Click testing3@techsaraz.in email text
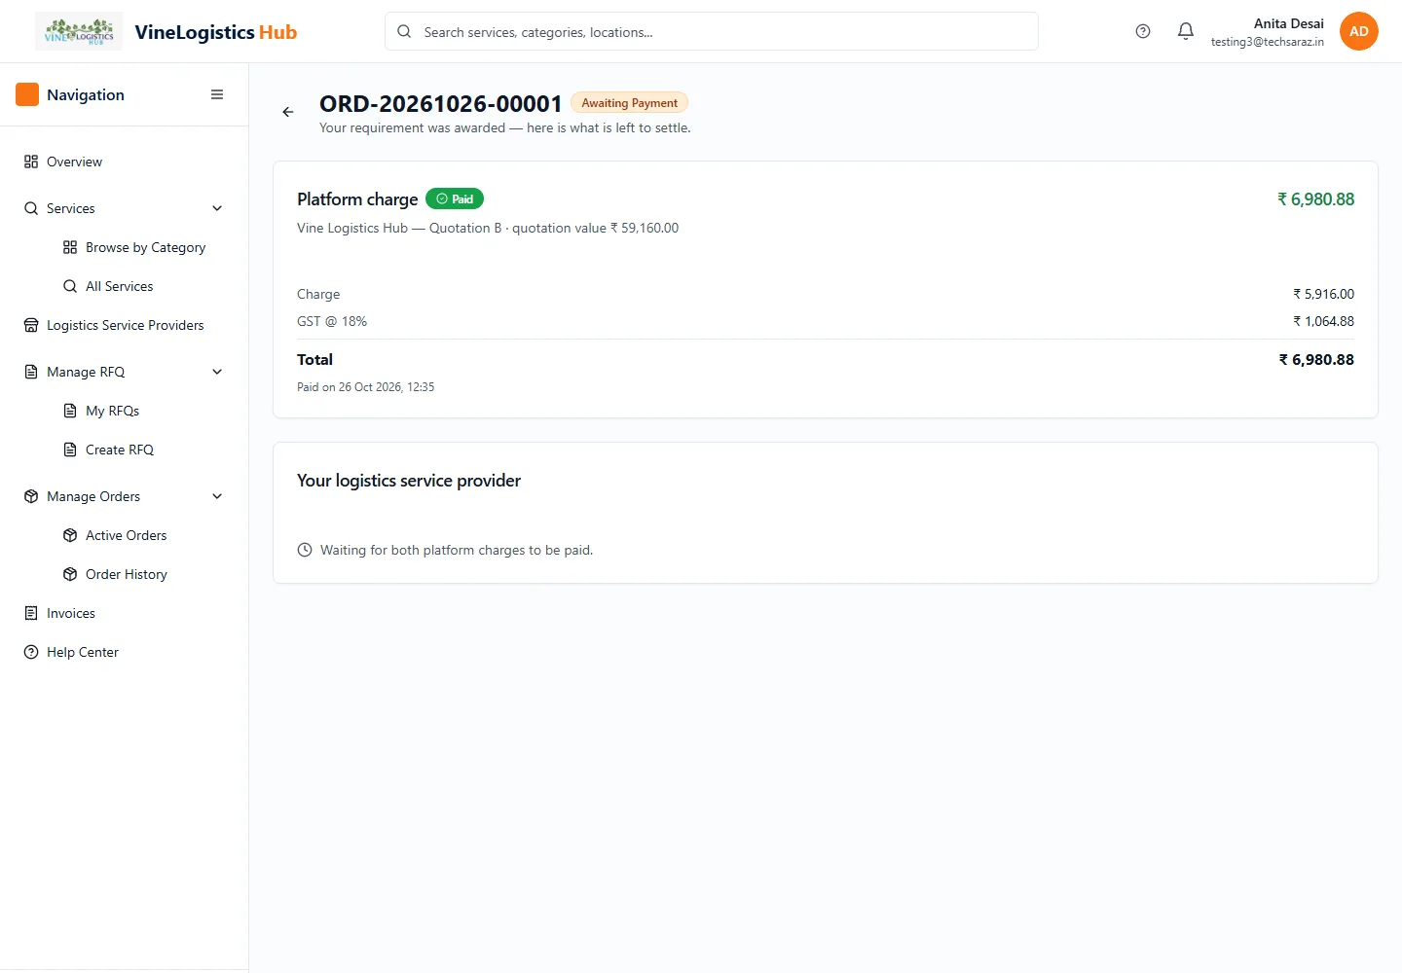This screenshot has height=973, width=1402. click(1268, 42)
